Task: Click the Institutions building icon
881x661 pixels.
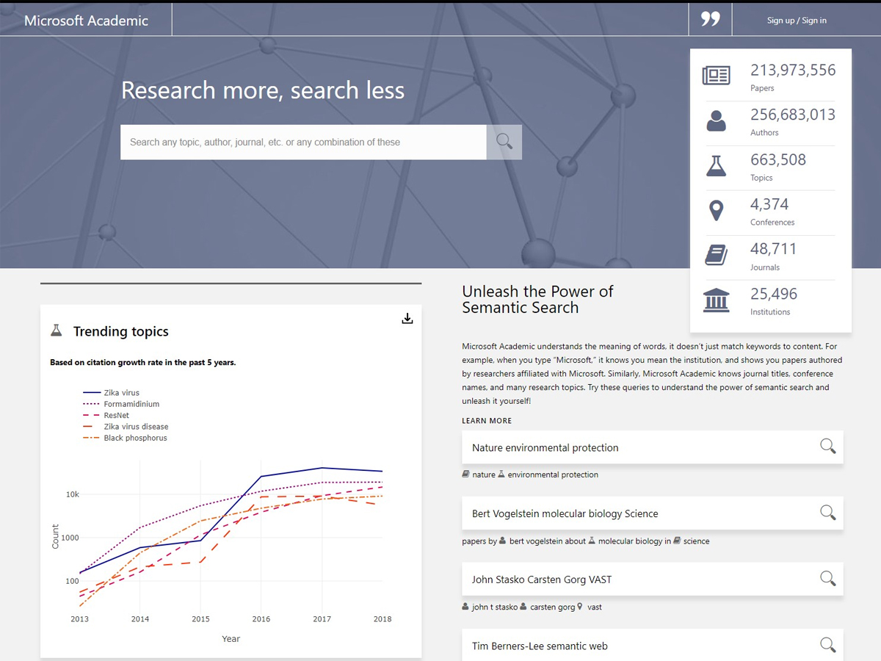Action: tap(716, 300)
